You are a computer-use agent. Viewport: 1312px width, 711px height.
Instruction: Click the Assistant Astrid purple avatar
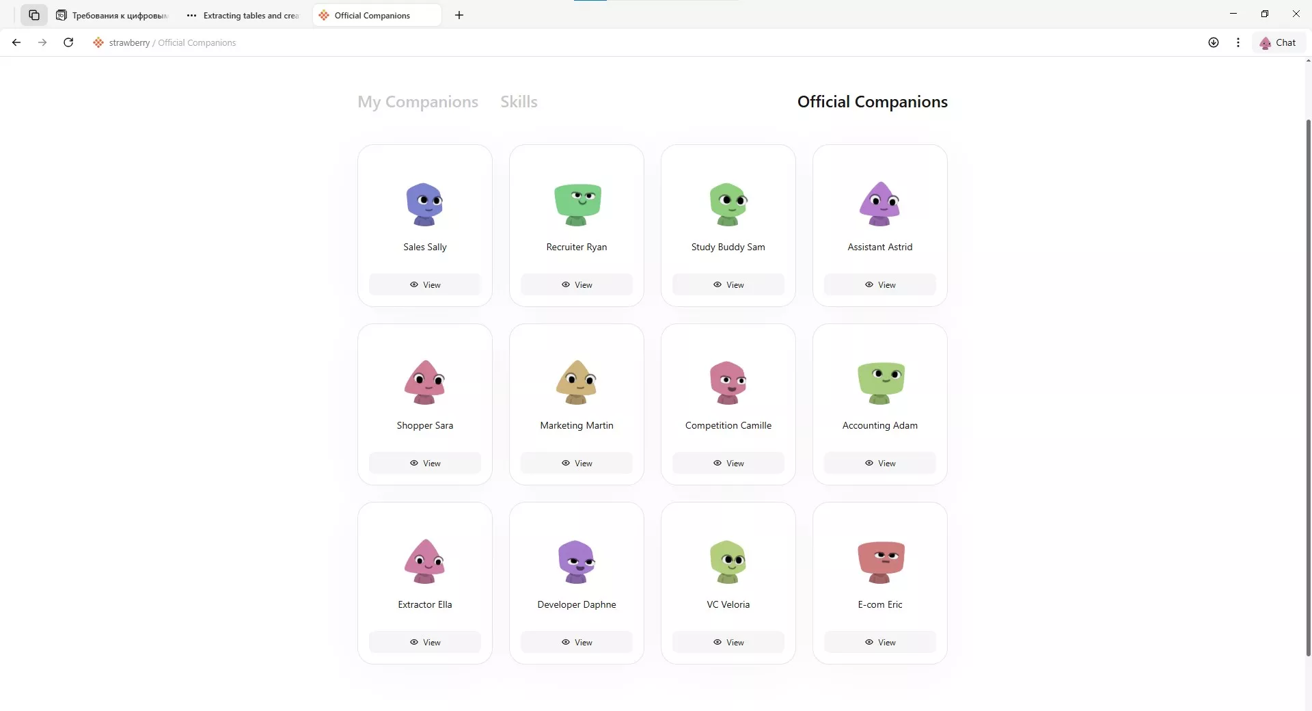click(880, 204)
